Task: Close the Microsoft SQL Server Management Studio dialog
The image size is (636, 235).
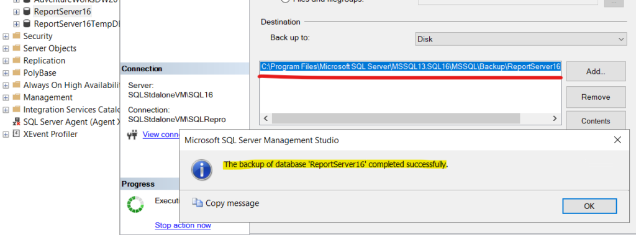Action: pyautogui.click(x=617, y=140)
